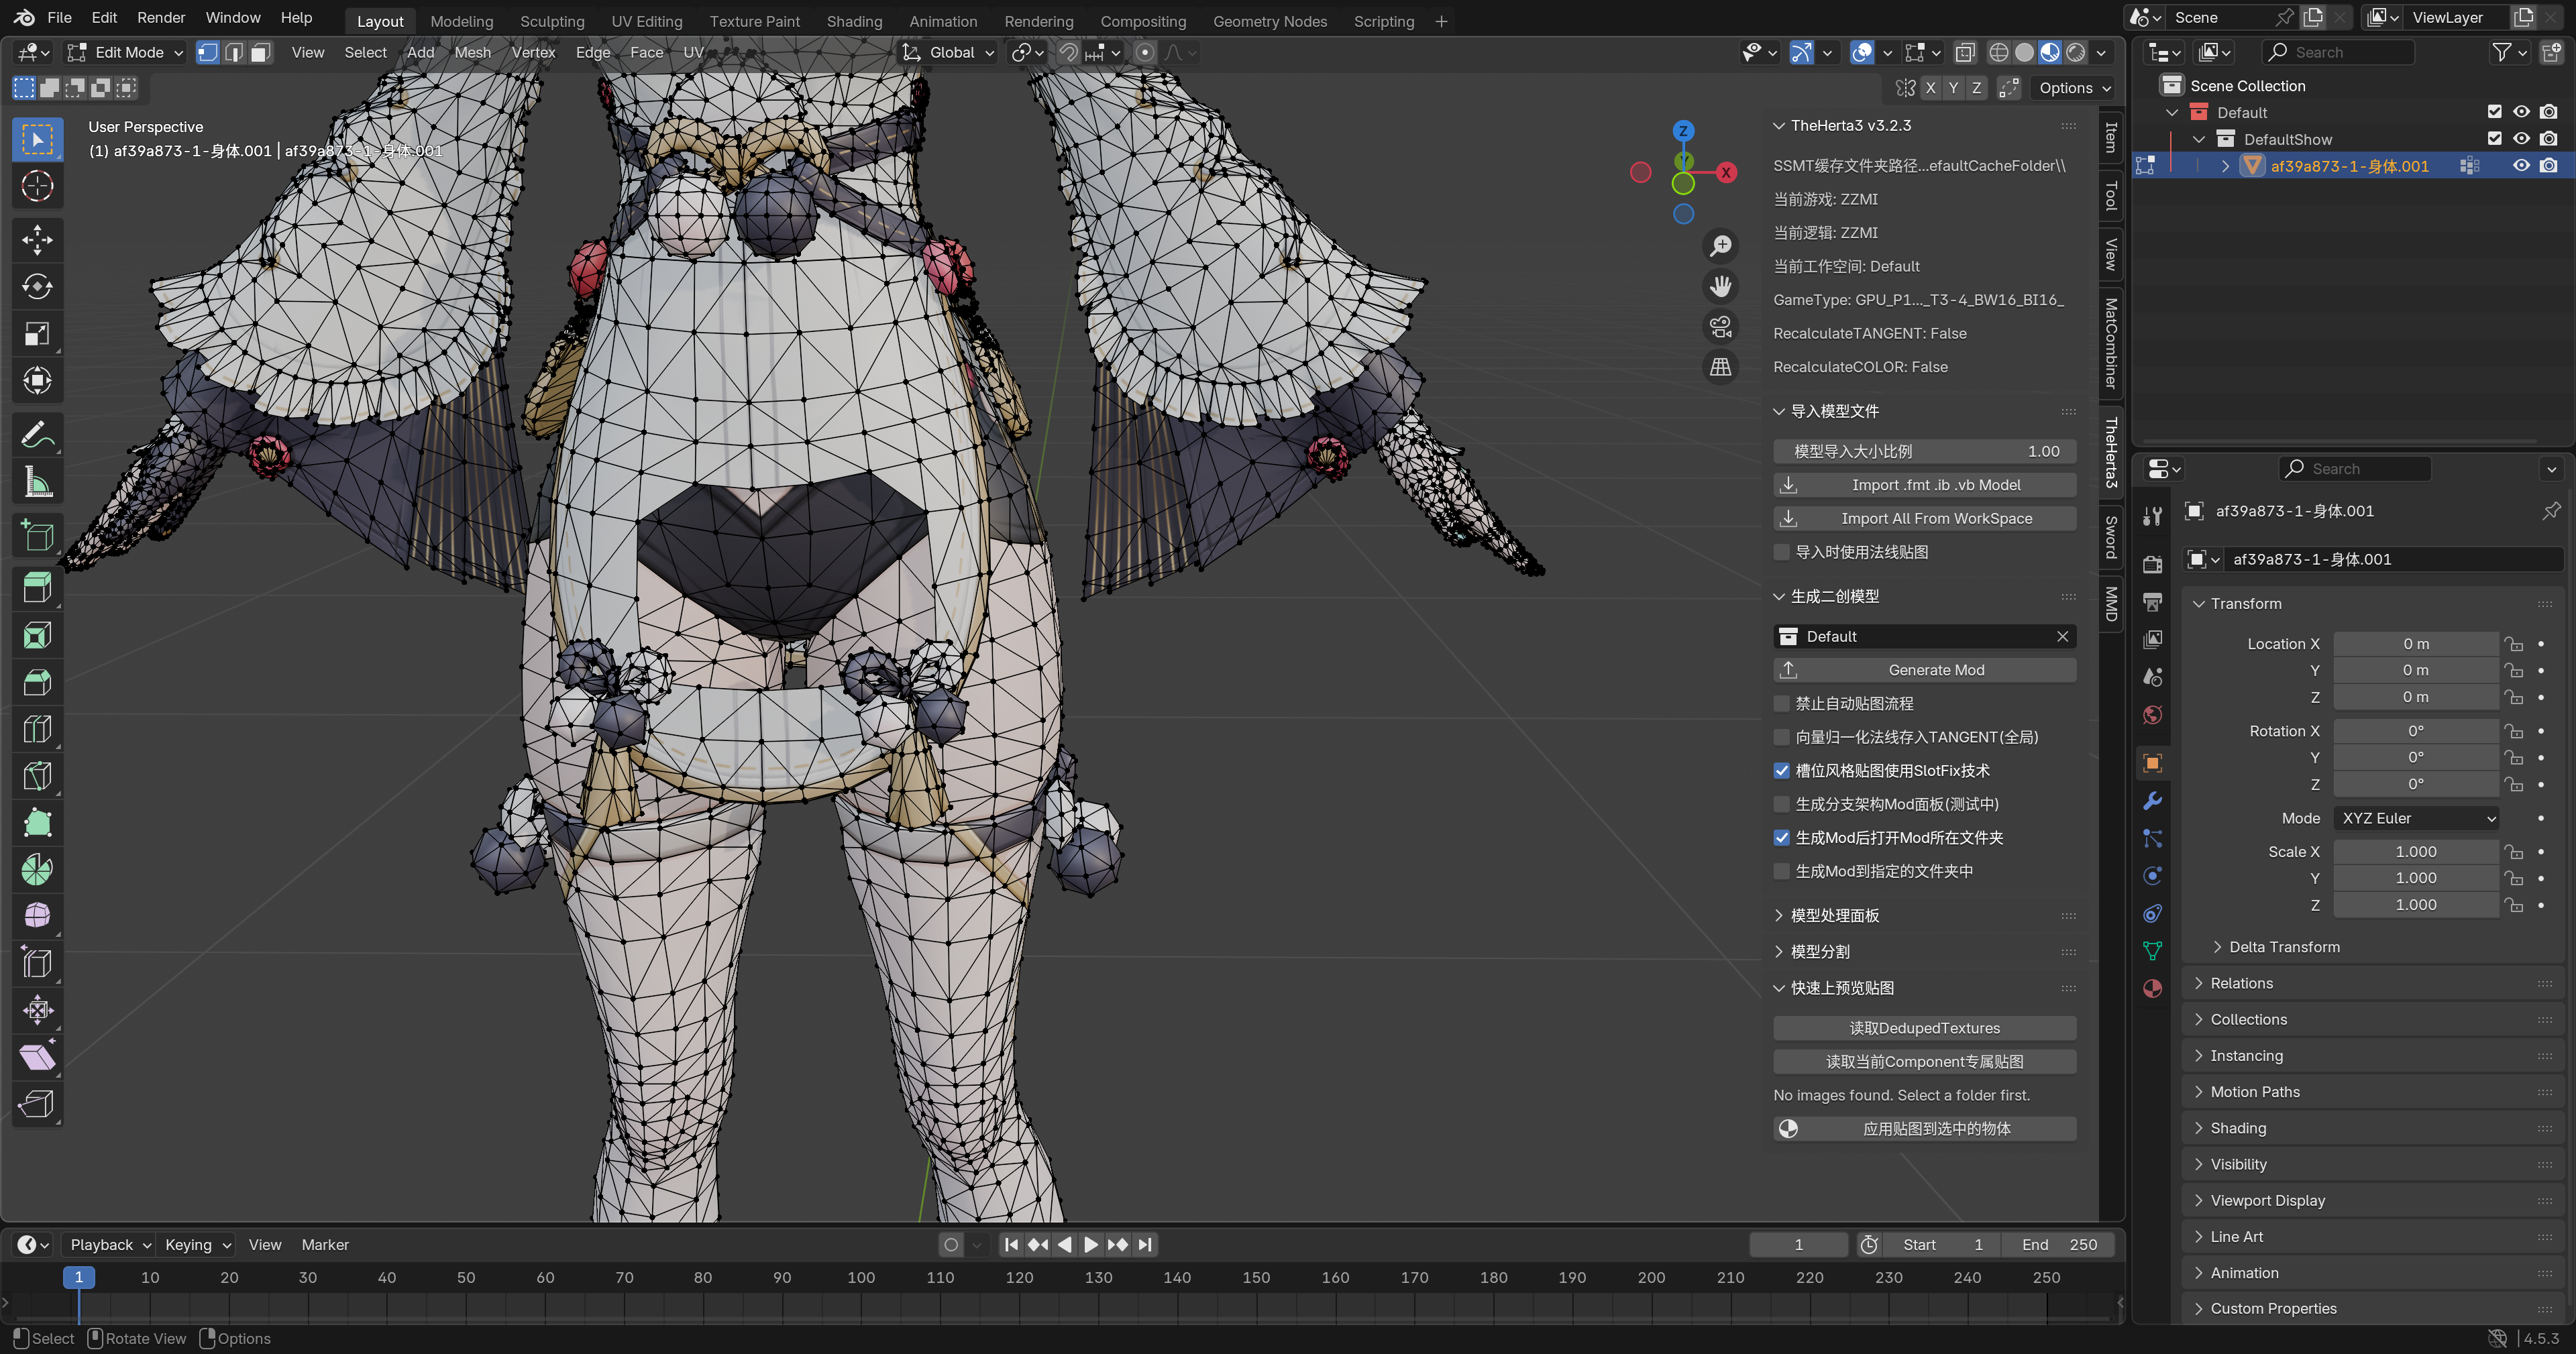Switch to face select mode
The width and height of the screenshot is (2576, 1354).
point(260,52)
